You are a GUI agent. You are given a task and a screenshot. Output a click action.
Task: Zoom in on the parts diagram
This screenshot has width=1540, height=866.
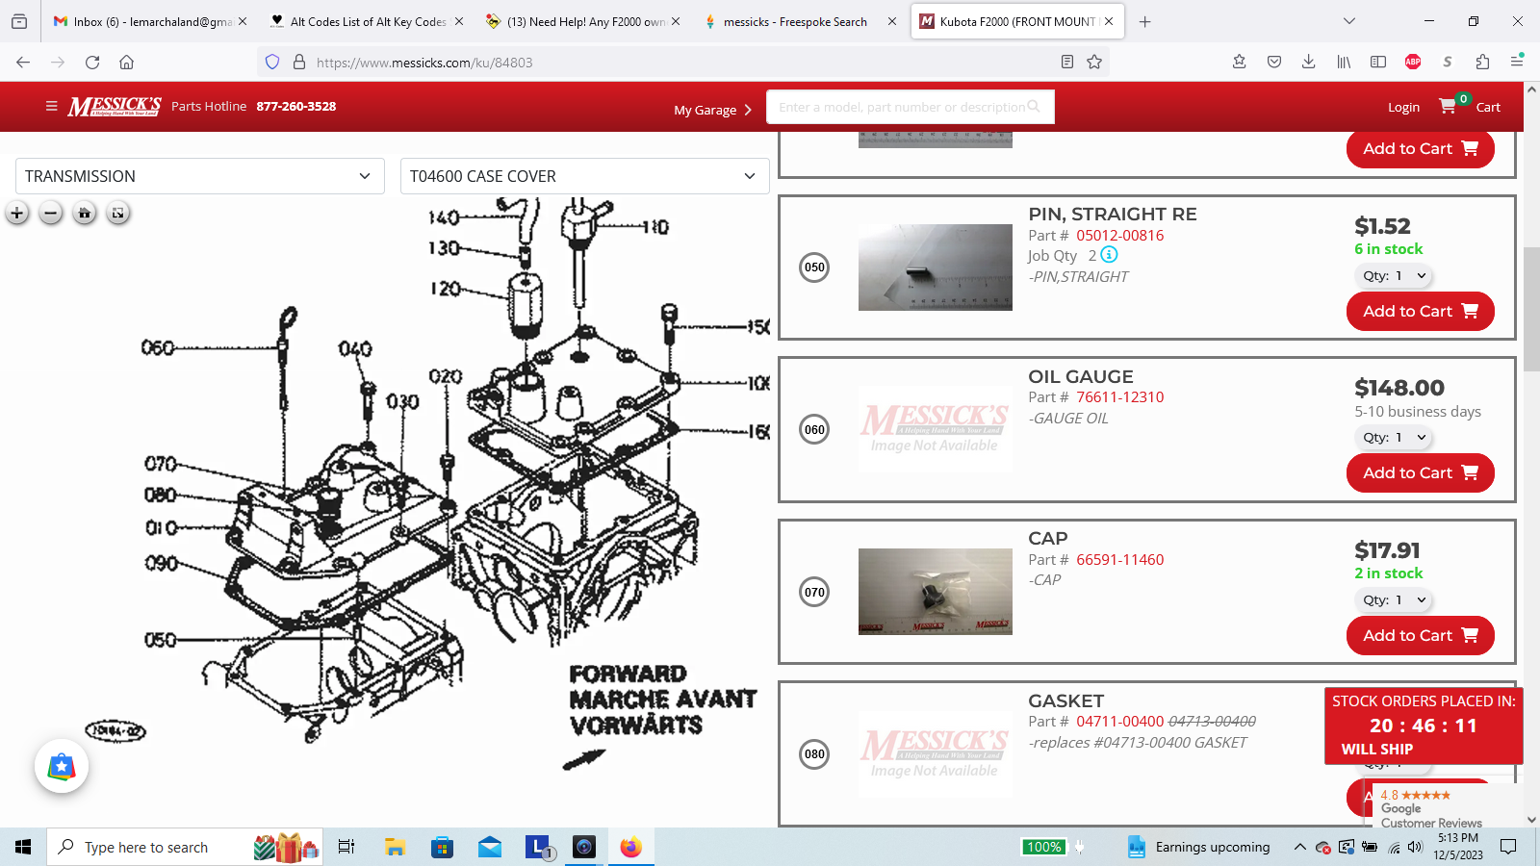point(17,213)
